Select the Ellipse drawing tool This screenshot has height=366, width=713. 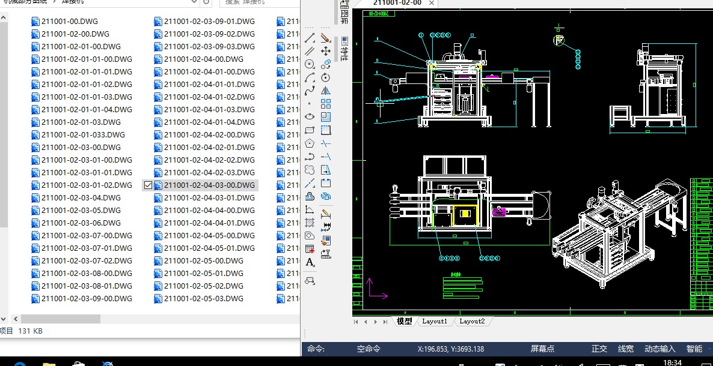tap(310, 117)
